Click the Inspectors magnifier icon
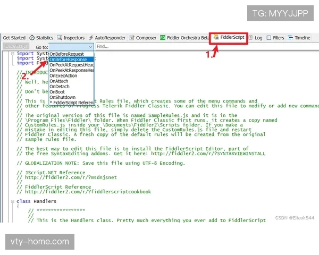 tap(60, 38)
